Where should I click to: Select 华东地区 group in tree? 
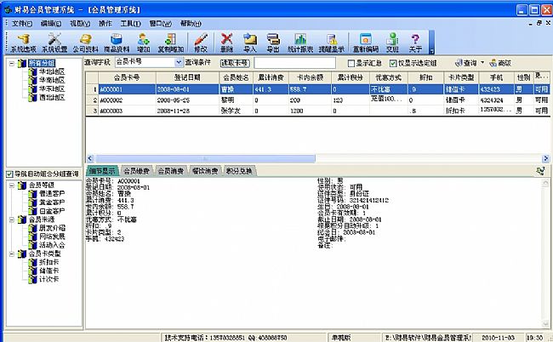[x=52, y=88]
